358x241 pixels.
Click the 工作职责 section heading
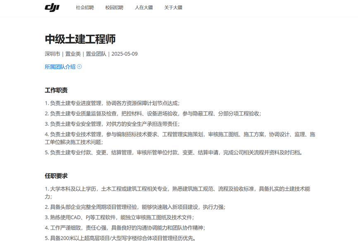pos(56,90)
